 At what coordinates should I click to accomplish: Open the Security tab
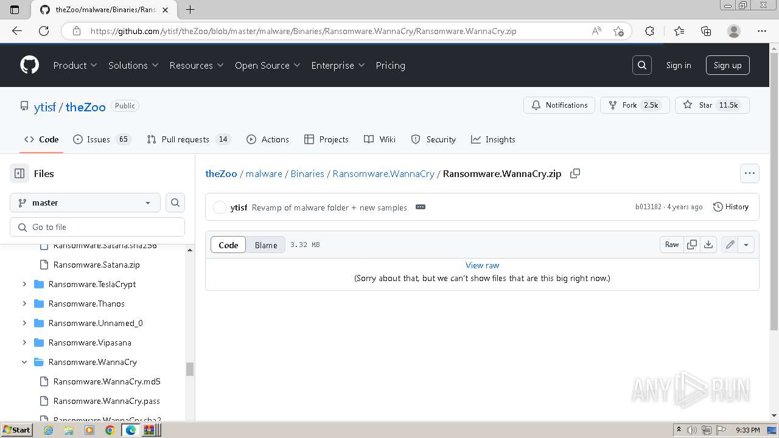(x=433, y=139)
